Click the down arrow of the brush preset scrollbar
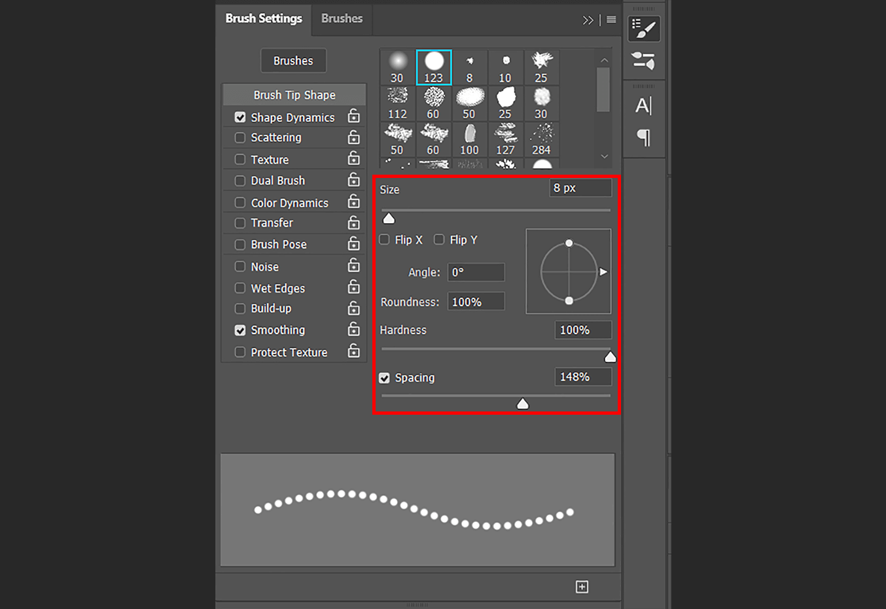 [603, 157]
